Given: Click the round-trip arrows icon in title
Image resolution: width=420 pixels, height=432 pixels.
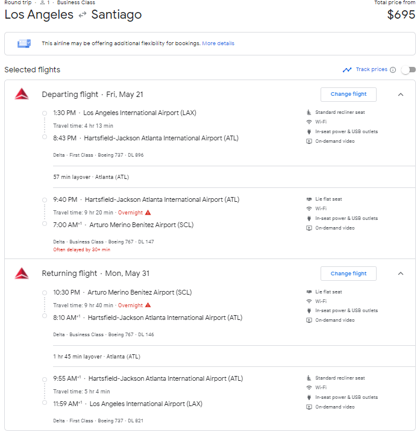Looking at the screenshot, I should point(83,14).
